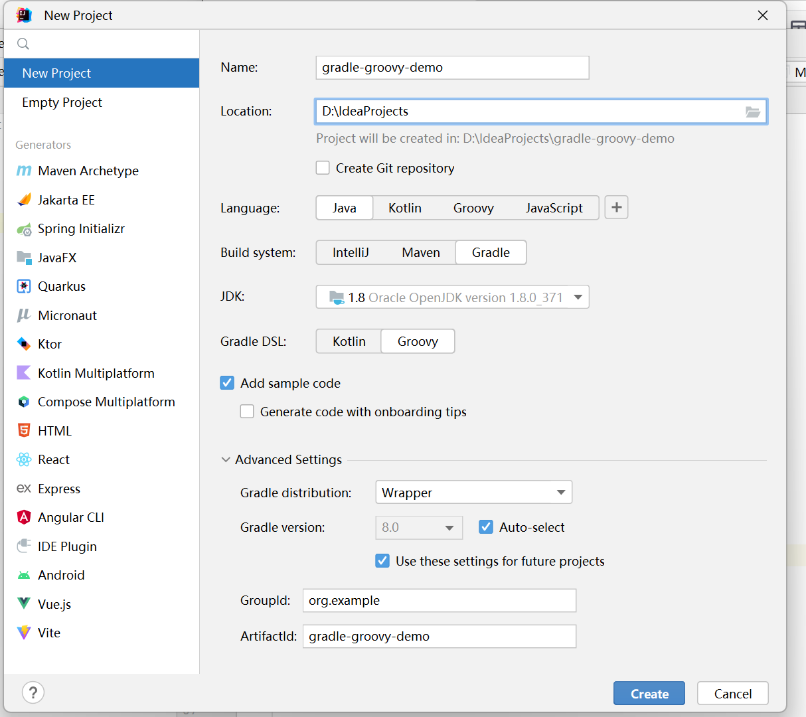Enable Create Git repository checkbox
Screen dimensions: 806x717
(323, 168)
